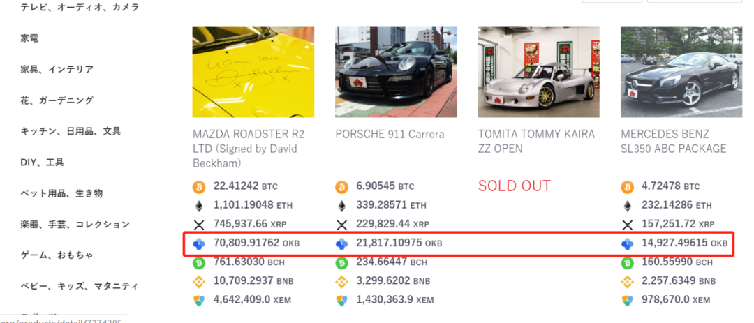Select the 家具、インテリア category
Screen dimensions: 754x323
coord(57,70)
